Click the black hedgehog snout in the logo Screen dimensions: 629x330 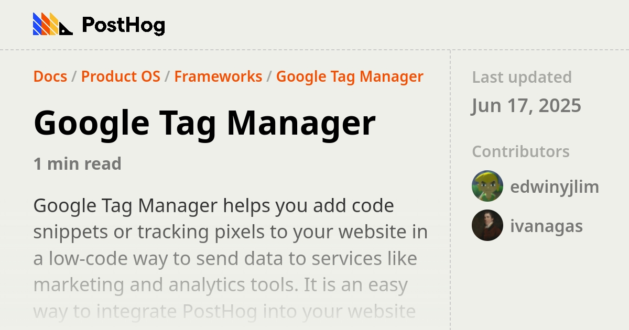click(x=66, y=30)
